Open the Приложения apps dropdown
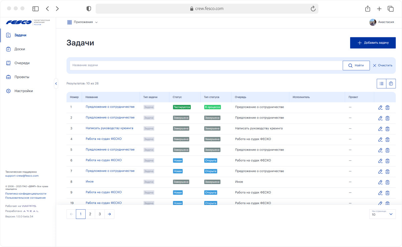 82,22
